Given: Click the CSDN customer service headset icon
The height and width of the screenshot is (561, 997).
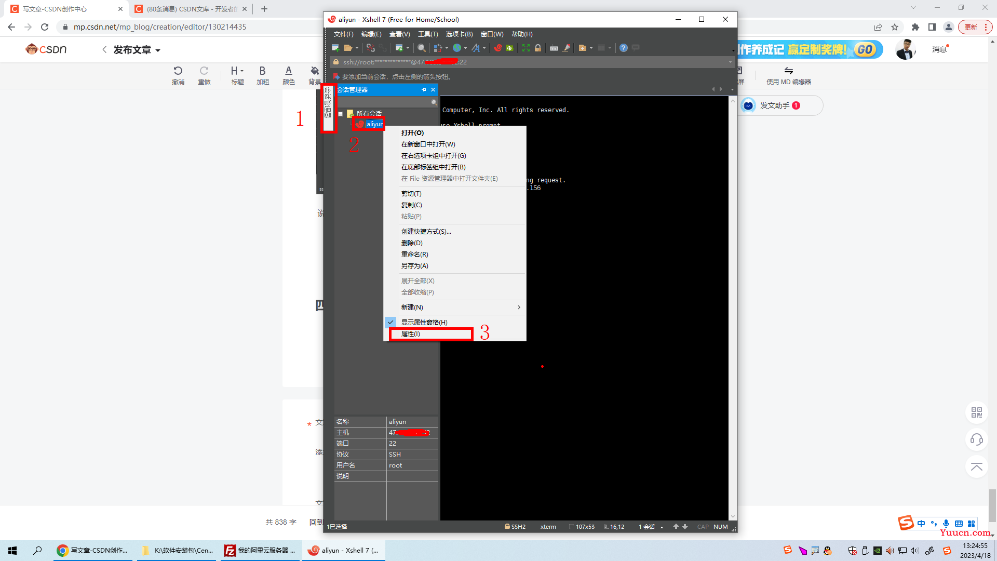Looking at the screenshot, I should click(x=977, y=439).
